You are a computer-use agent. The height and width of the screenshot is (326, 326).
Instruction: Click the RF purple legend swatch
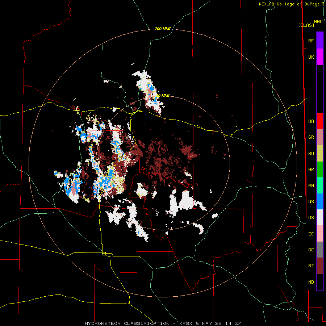tap(320, 41)
